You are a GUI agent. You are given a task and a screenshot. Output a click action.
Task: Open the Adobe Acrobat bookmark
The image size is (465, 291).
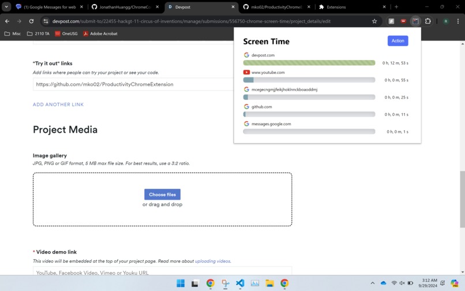[100, 33]
